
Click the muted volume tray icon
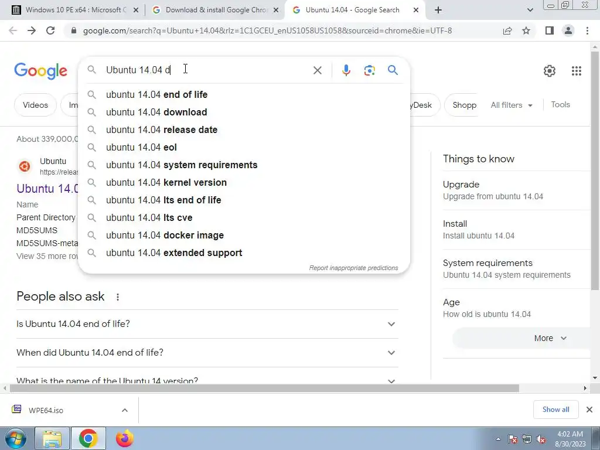tap(541, 439)
